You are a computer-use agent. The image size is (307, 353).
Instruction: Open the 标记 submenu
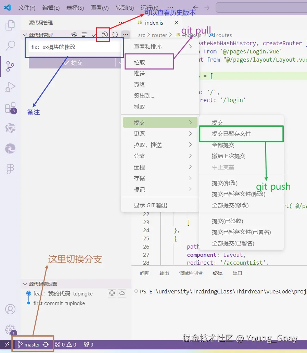pyautogui.click(x=160, y=189)
